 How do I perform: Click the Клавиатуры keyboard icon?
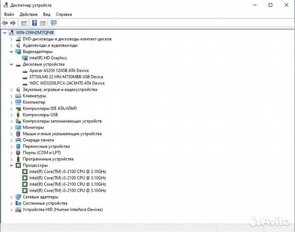coord(18,96)
